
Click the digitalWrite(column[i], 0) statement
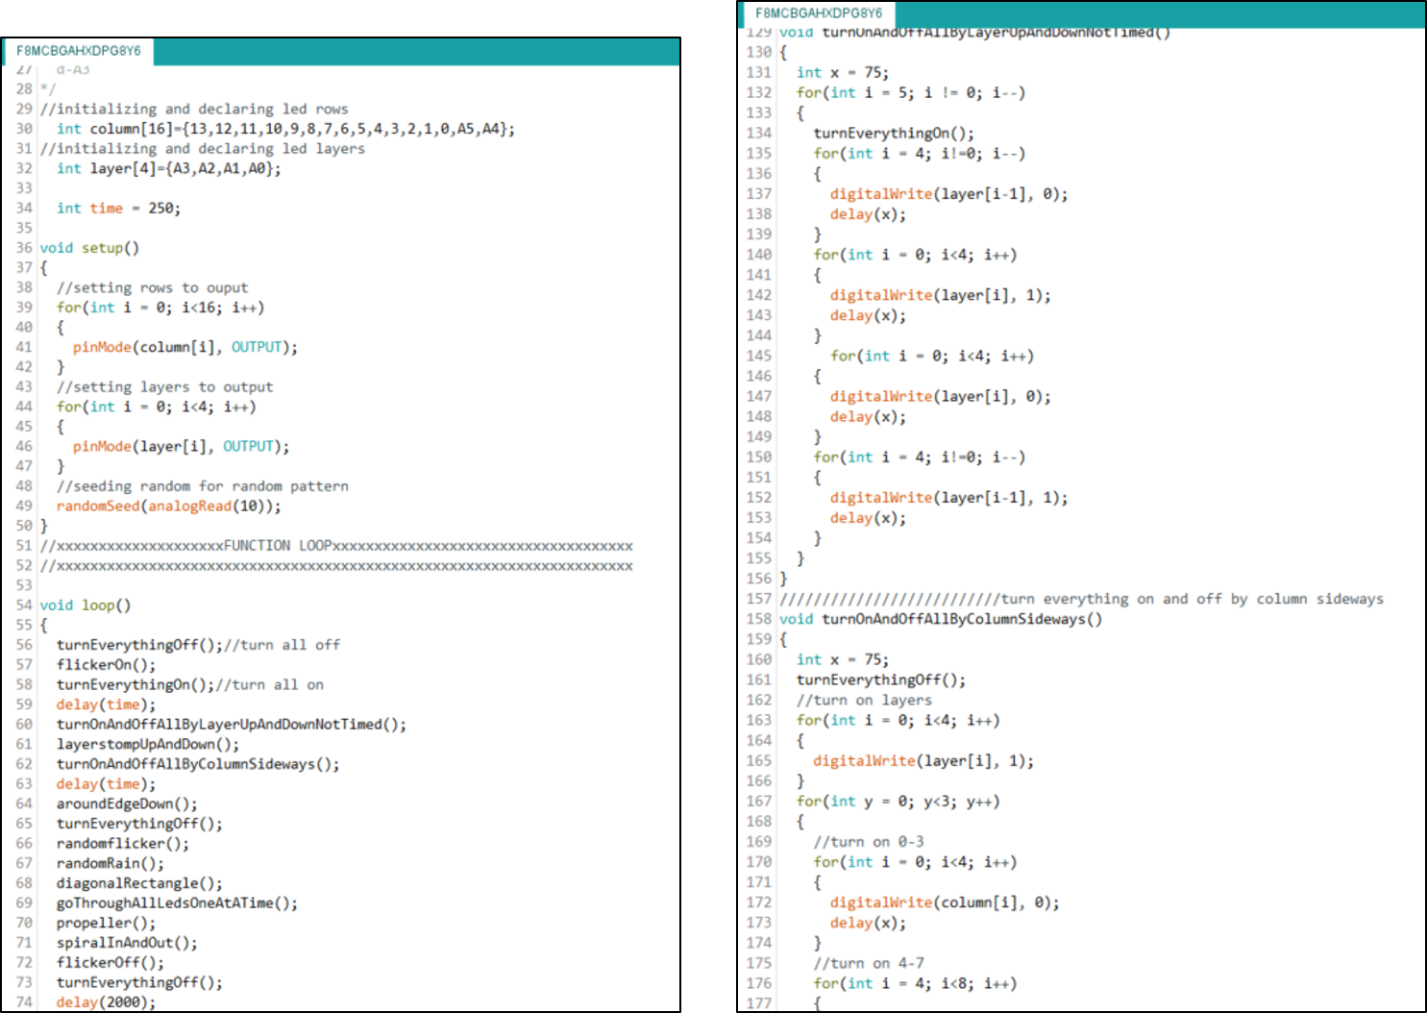945,902
